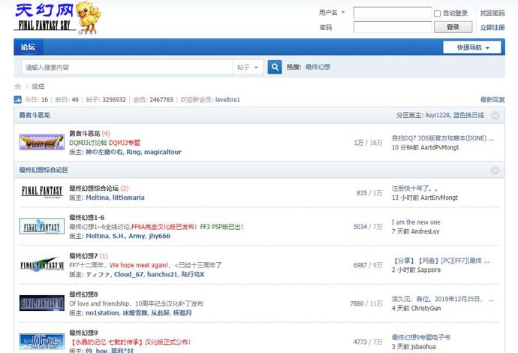518x353 pixels.
Task: Open moderator Ring profile
Action: 134,152
